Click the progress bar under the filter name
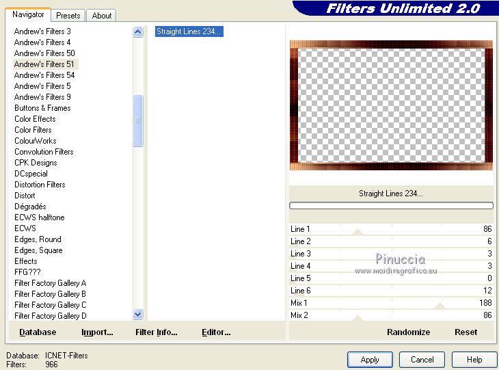Image resolution: width=499 pixels, height=370 pixels. 391,206
